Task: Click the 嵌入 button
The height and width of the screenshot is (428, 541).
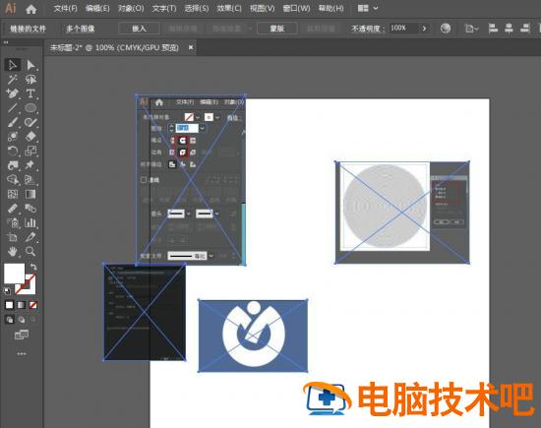Action: 139,29
